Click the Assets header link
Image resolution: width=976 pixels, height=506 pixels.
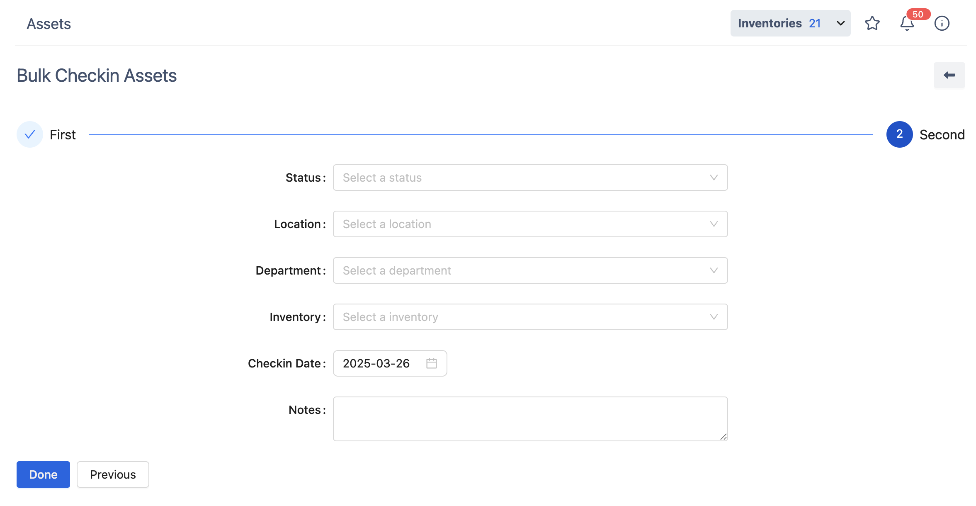pyautogui.click(x=49, y=24)
